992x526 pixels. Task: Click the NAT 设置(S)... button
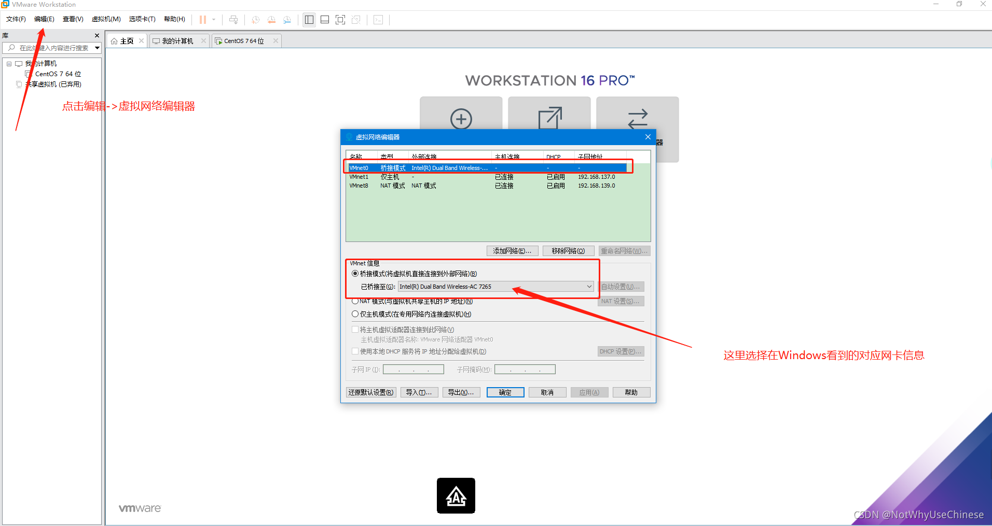pyautogui.click(x=621, y=301)
